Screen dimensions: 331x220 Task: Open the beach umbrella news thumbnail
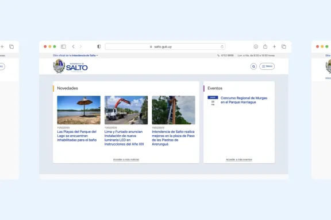click(79, 110)
